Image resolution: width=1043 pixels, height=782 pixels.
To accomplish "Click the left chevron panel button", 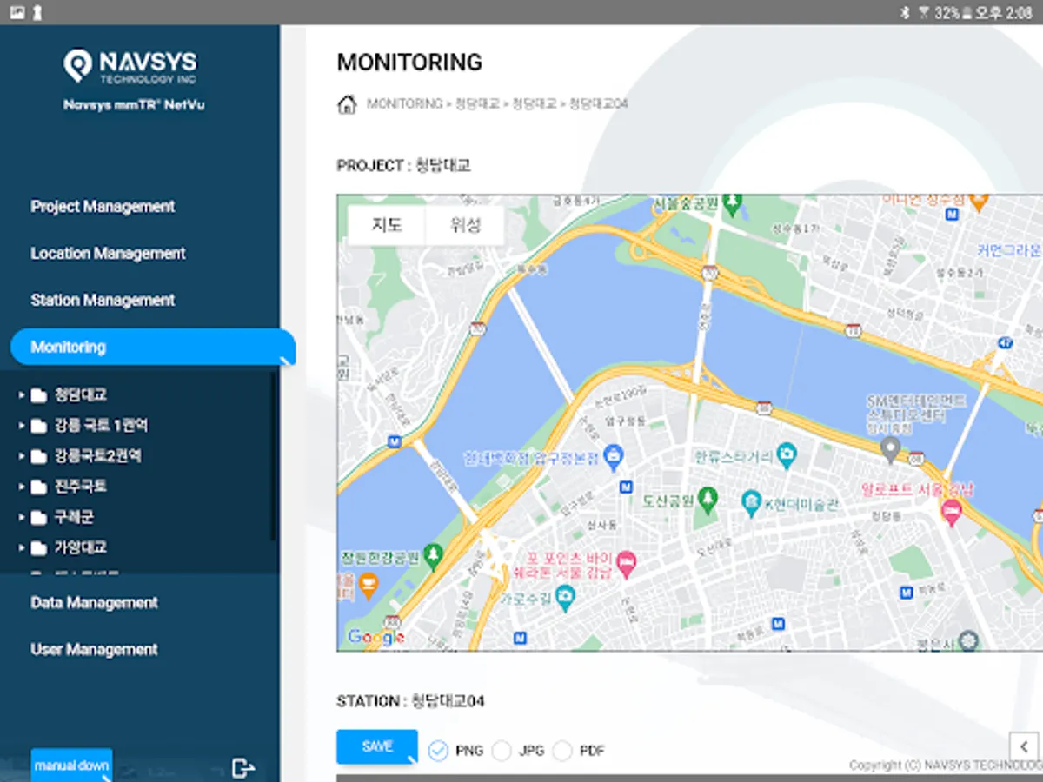I will (x=1024, y=746).
